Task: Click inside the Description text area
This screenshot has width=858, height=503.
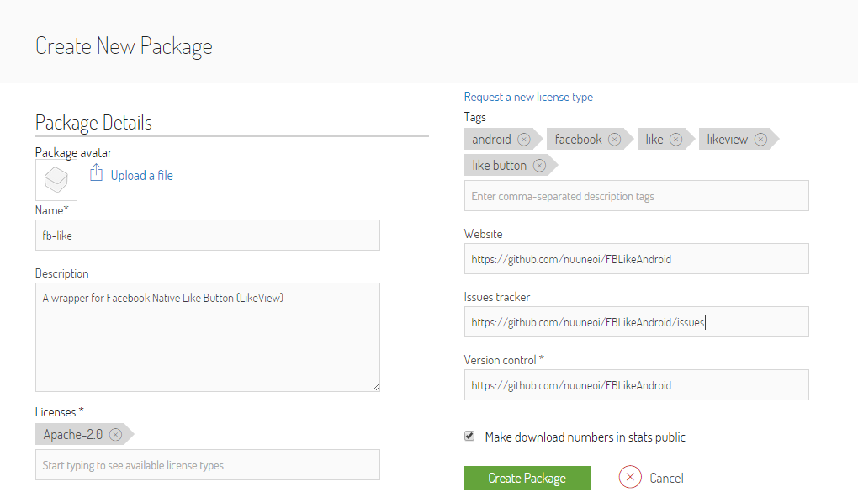Action: (207, 336)
